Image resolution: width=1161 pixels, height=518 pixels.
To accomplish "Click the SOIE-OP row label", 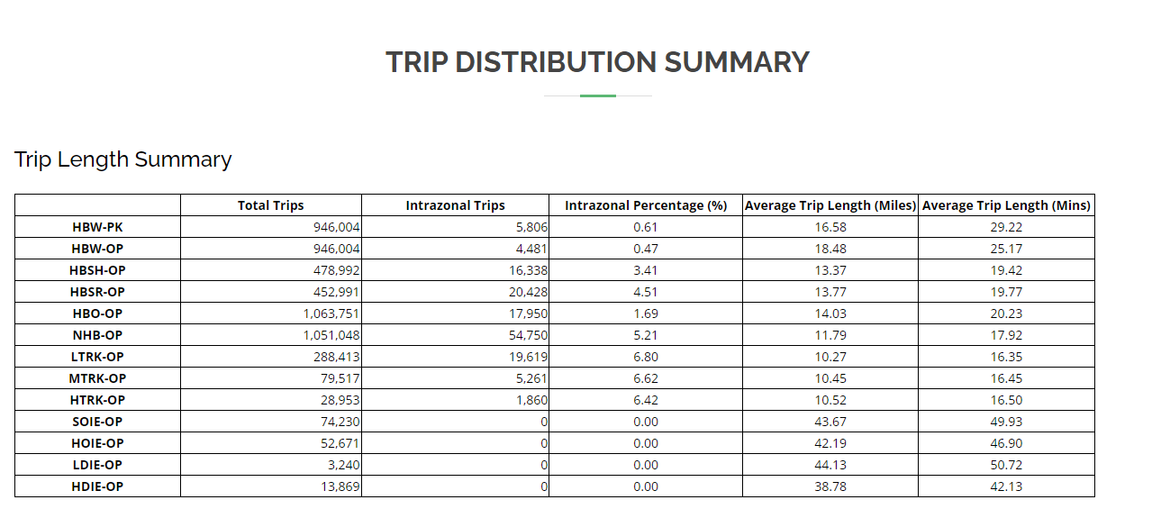I will coord(97,422).
